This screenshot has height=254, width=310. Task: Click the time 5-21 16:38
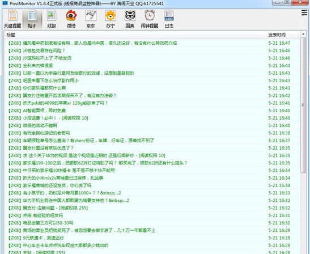(279, 133)
